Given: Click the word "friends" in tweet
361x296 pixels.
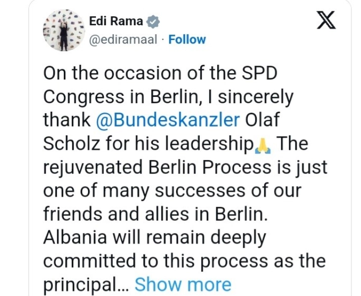Looking at the screenshot, I should pyautogui.click(x=72, y=214).
